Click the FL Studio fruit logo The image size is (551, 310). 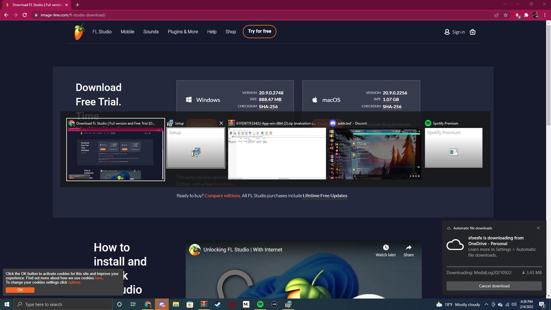(79, 32)
